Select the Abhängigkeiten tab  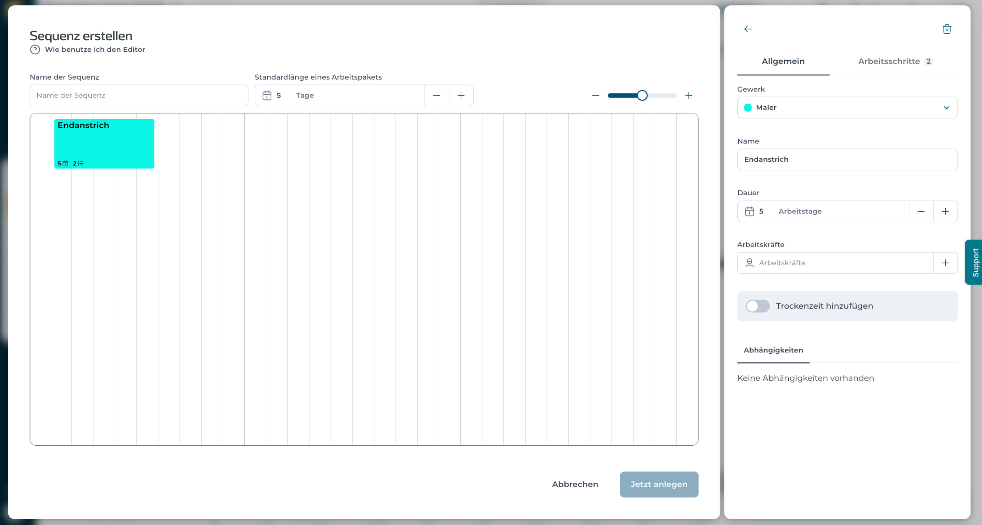(773, 350)
